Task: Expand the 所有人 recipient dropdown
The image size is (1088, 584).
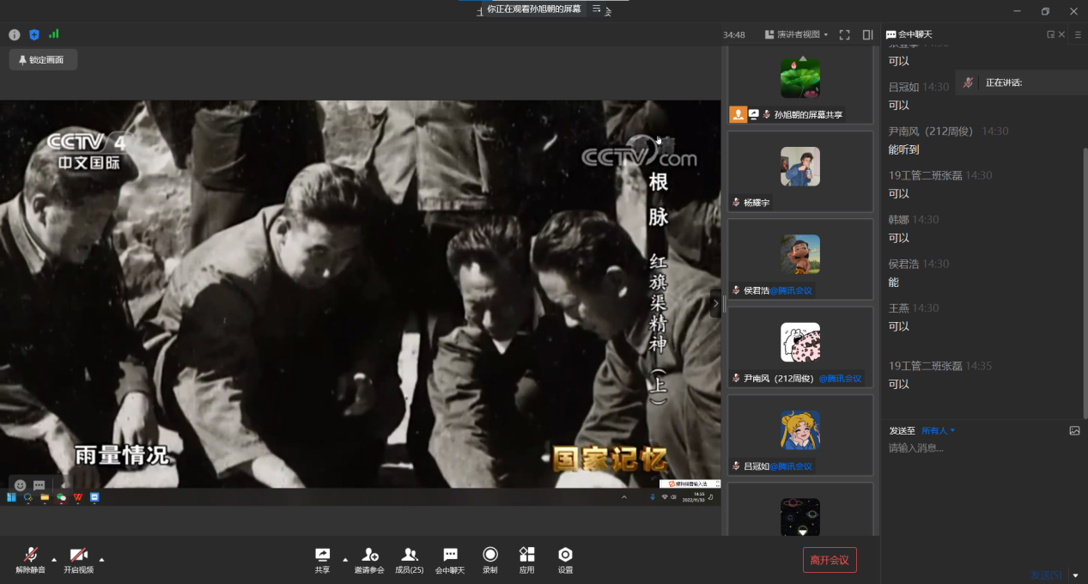Action: [x=939, y=430]
